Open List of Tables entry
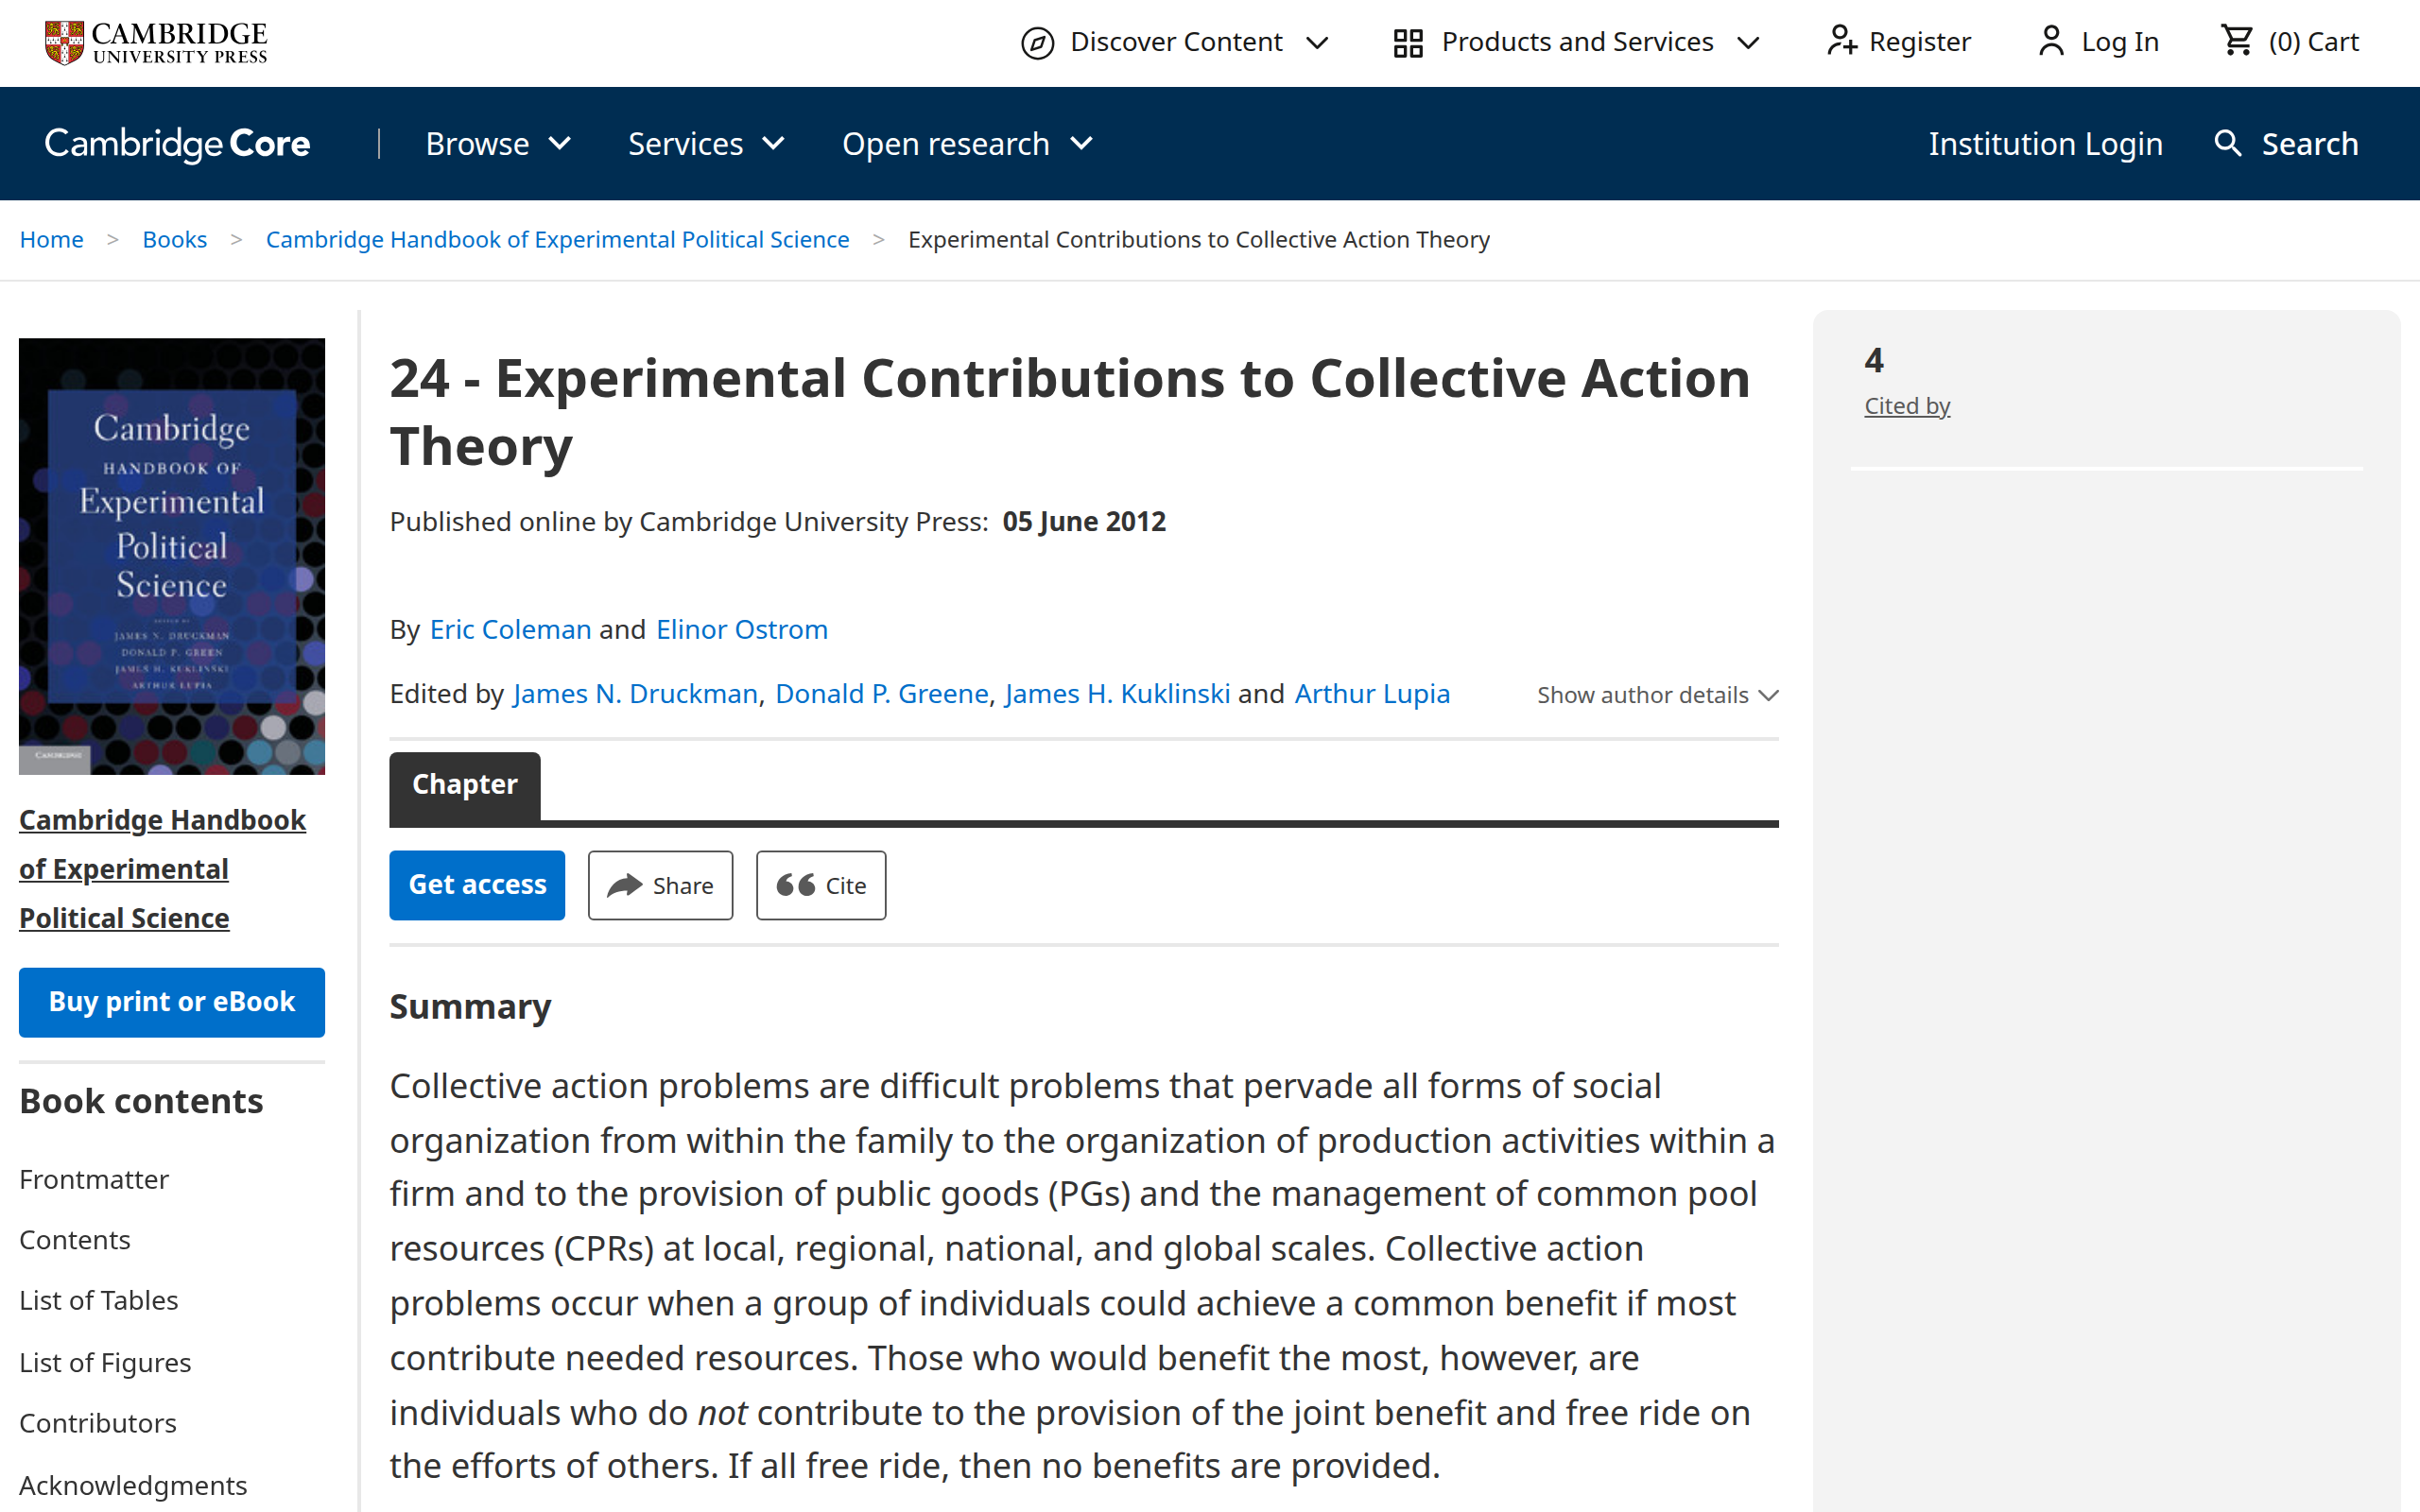The width and height of the screenshot is (2420, 1512). coord(98,1301)
